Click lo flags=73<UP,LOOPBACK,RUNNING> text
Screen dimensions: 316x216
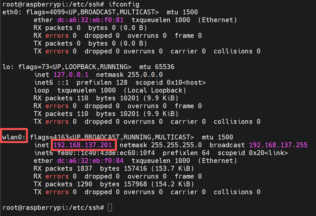75,67
